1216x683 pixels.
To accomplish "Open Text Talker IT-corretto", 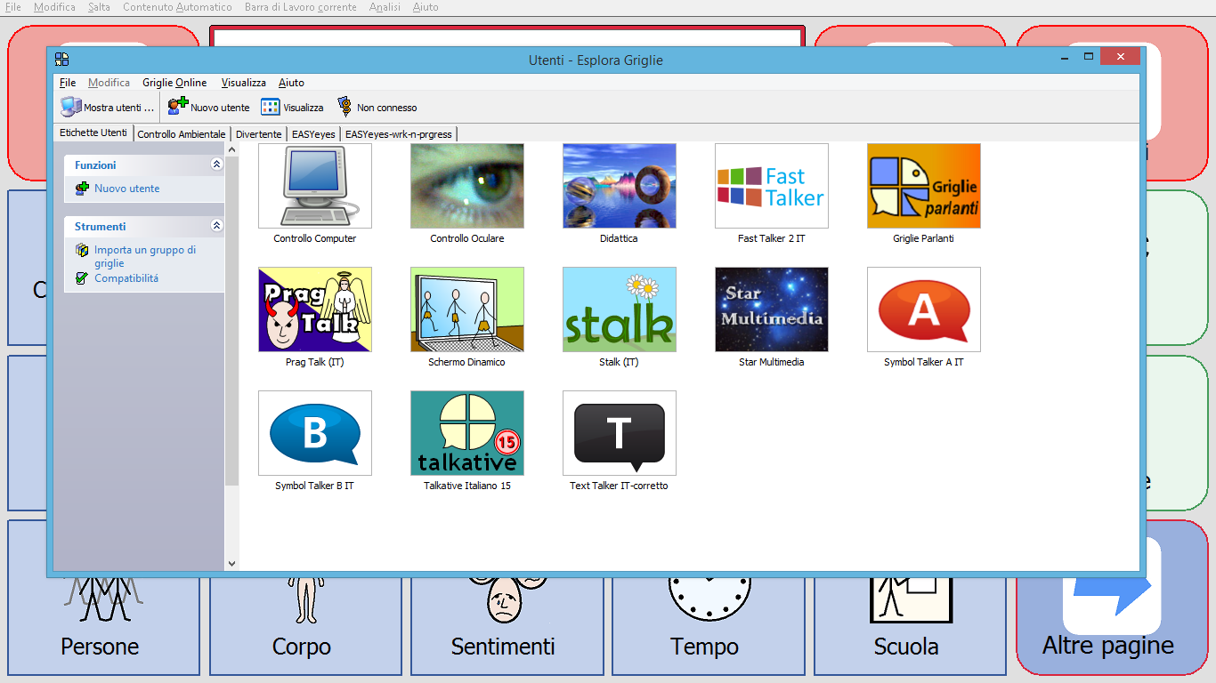I will click(620, 433).
